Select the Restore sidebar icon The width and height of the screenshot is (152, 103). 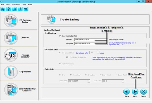pyautogui.click(x=11, y=38)
